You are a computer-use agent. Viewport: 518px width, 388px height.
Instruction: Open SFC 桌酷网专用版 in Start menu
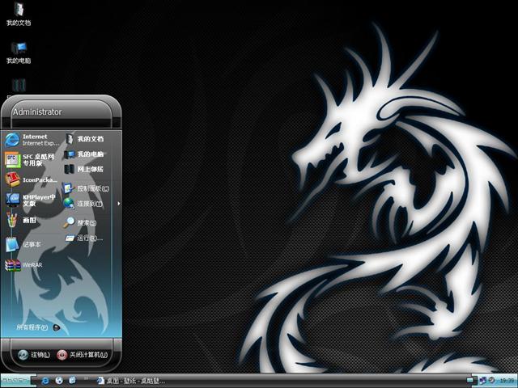tap(31, 160)
